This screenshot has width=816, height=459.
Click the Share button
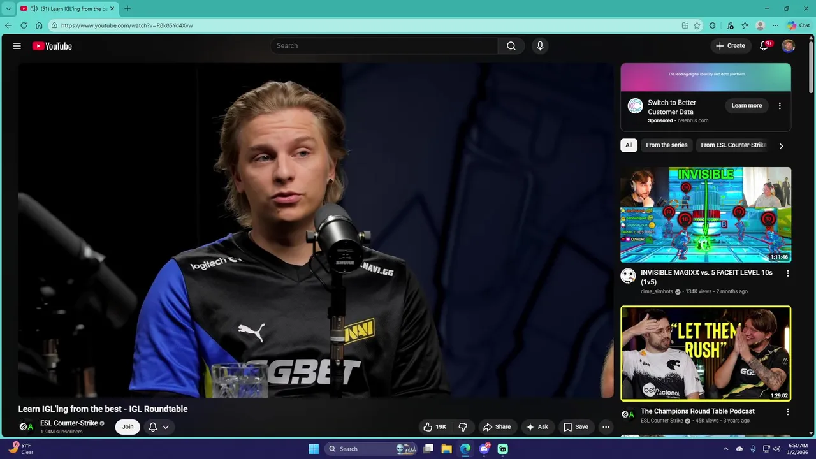click(497, 427)
